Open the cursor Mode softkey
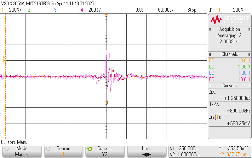The height and width of the screenshot is (158, 252). click(x=22, y=151)
